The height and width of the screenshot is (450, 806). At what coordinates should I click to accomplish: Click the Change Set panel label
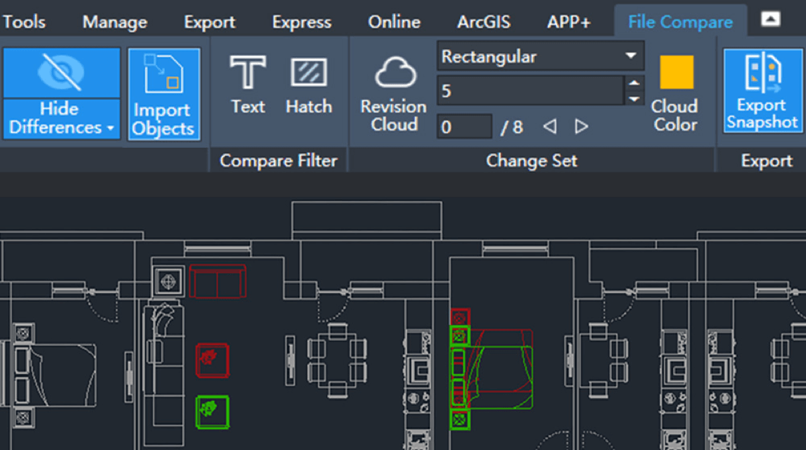(x=531, y=161)
